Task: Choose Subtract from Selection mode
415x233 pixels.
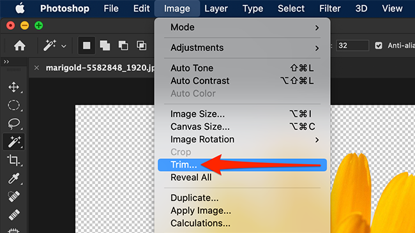Action: tap(123, 45)
